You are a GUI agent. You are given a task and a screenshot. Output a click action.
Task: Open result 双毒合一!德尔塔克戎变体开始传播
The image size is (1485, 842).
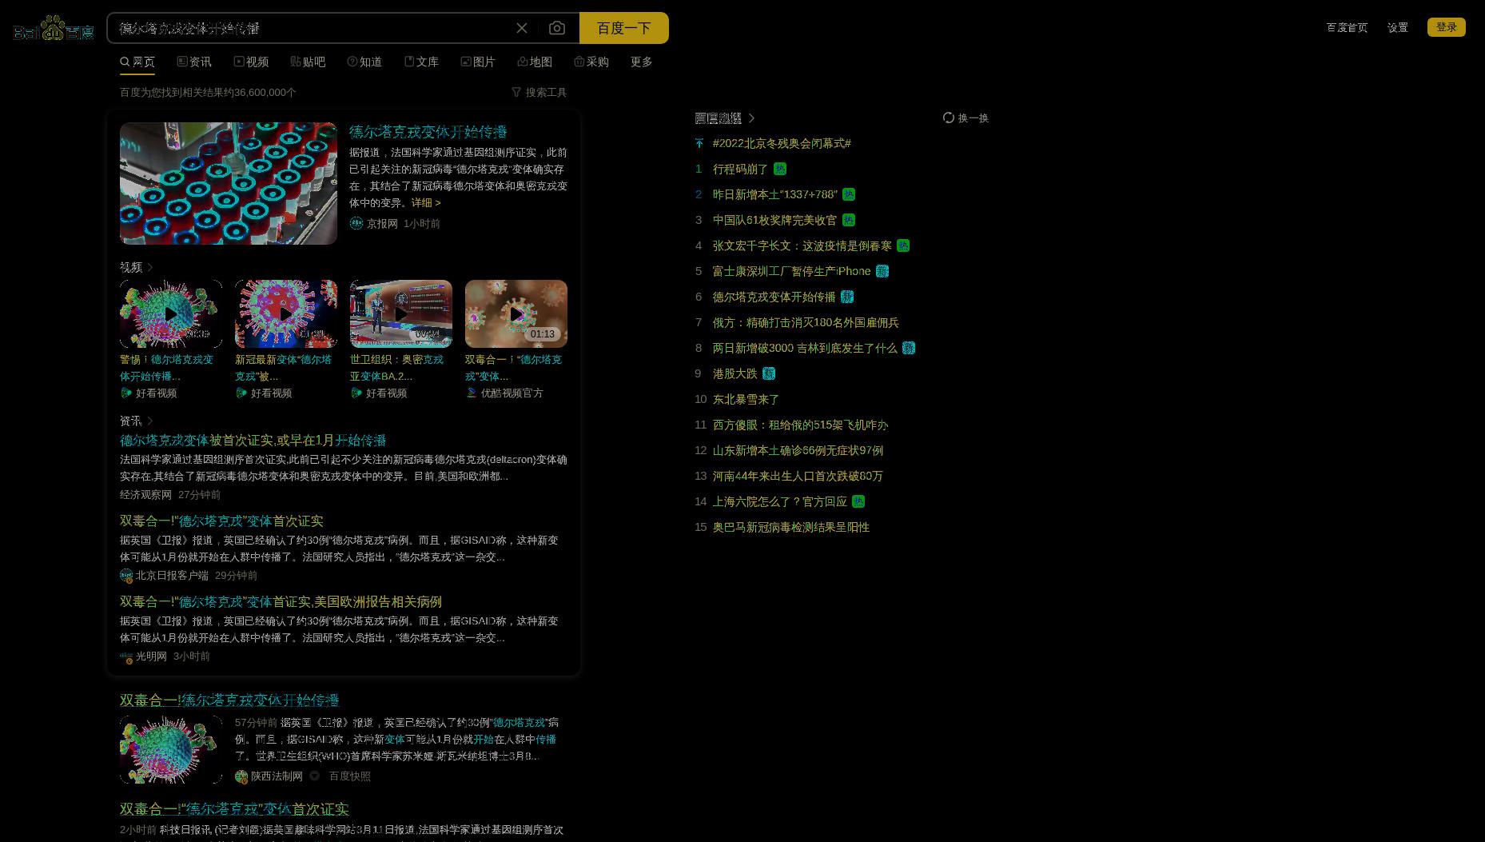[230, 700]
